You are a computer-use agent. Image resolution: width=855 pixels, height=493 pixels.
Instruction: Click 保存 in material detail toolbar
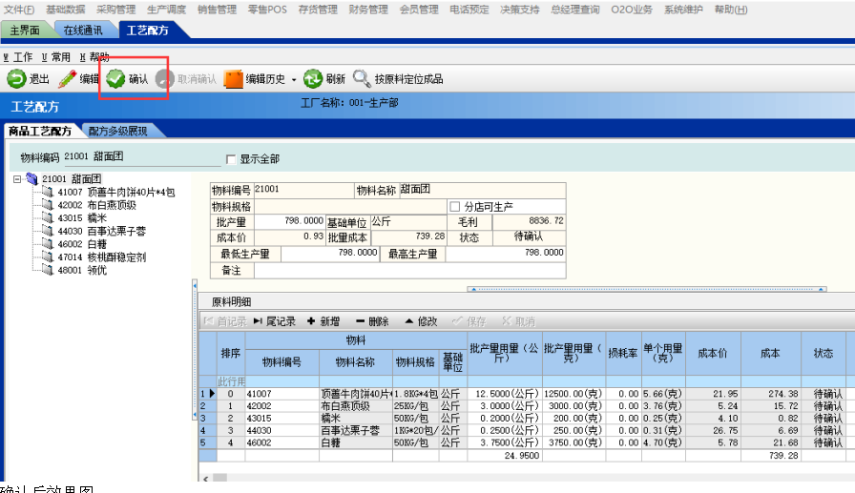pyautogui.click(x=469, y=321)
